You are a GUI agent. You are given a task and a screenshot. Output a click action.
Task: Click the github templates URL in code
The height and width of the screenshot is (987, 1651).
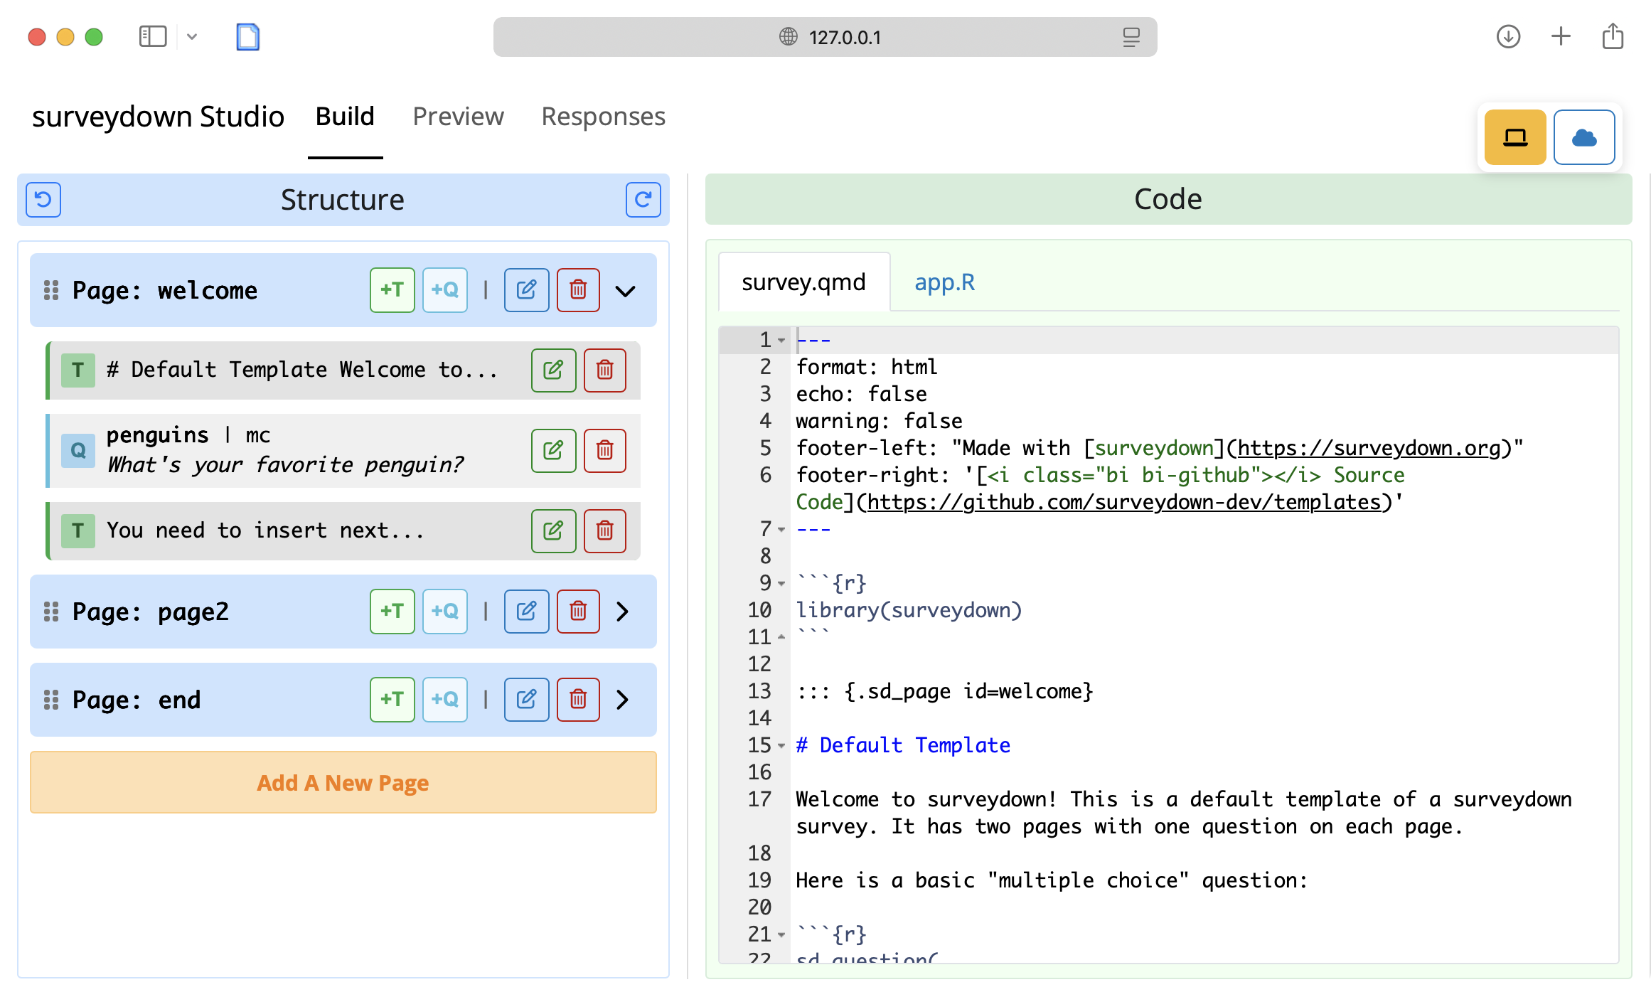(x=1123, y=502)
